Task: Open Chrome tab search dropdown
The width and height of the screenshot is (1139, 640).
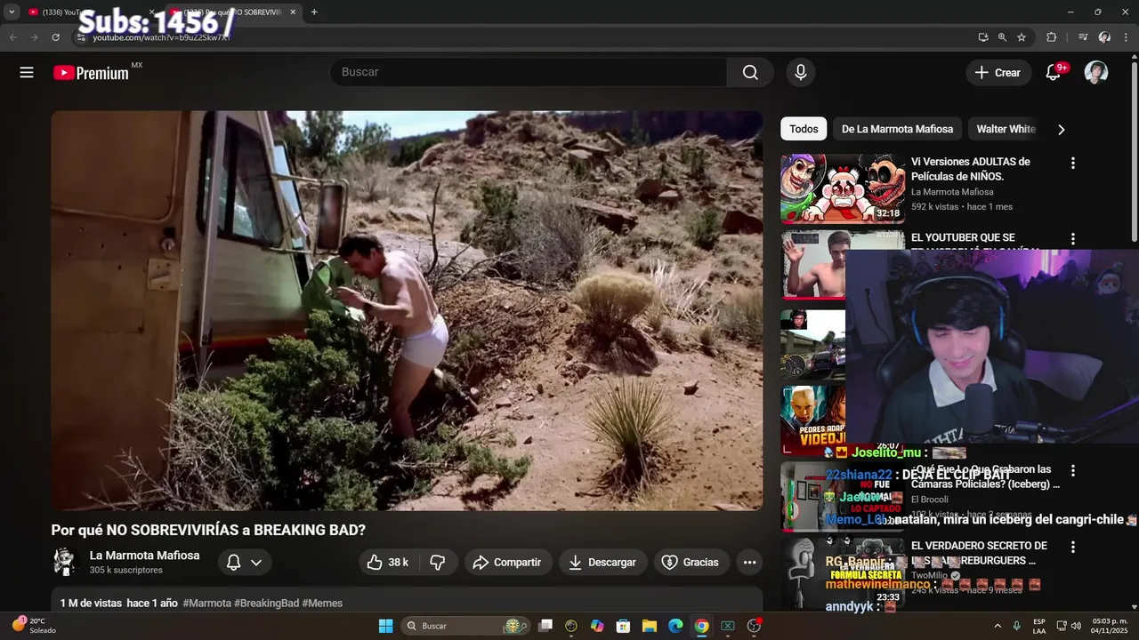Action: (12, 12)
